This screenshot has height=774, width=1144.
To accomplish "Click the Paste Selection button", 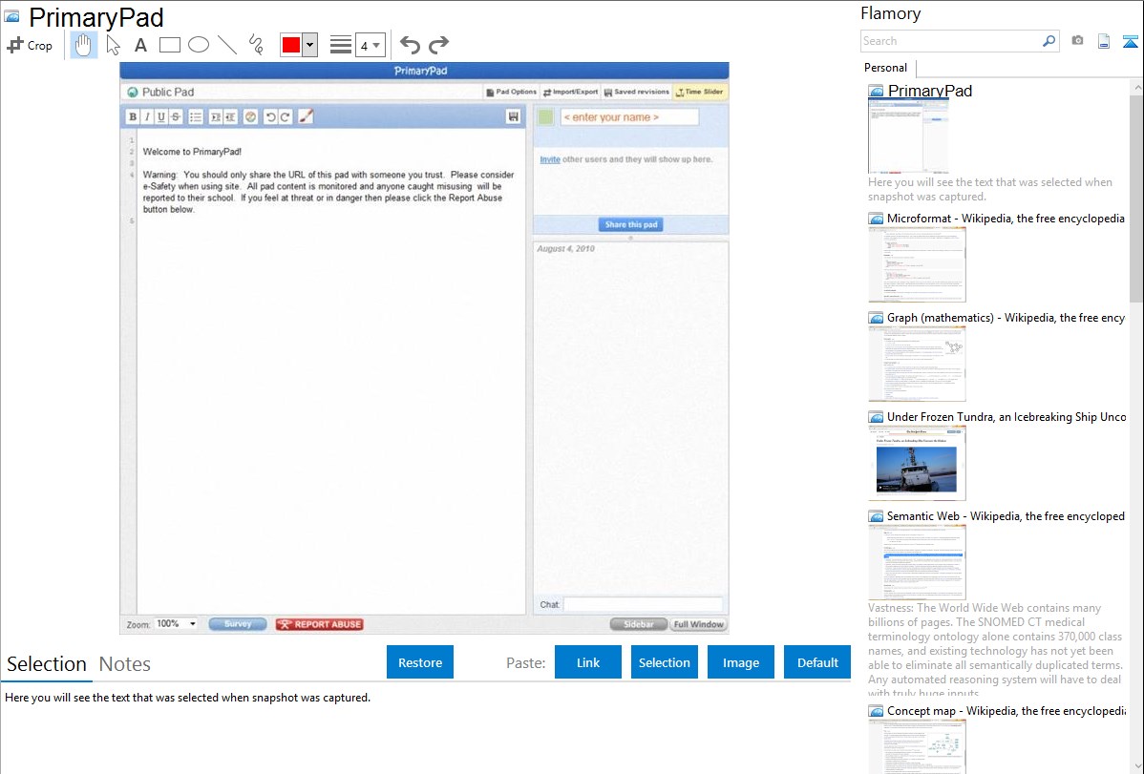I will click(x=664, y=662).
